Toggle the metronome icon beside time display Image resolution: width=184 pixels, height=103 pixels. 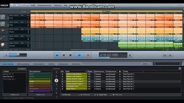pyautogui.click(x=130, y=55)
